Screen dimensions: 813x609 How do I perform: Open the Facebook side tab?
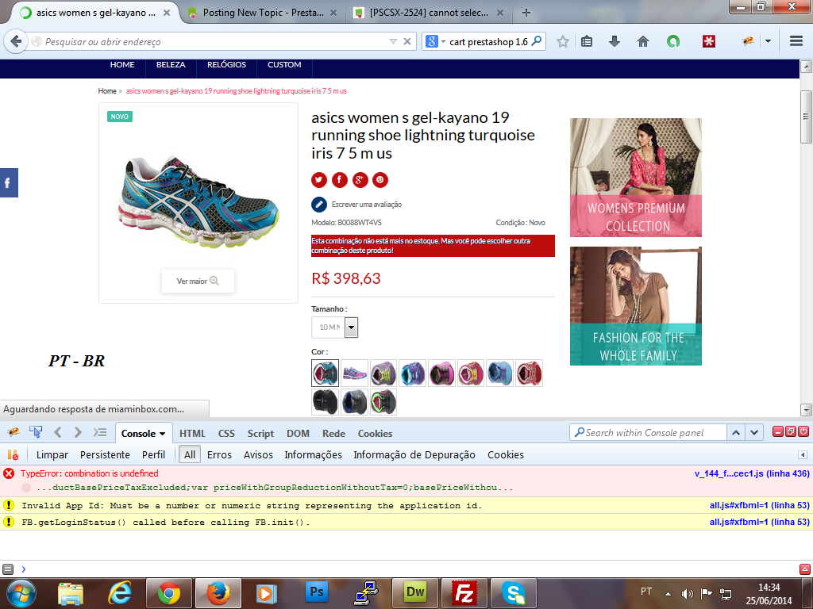[x=9, y=183]
